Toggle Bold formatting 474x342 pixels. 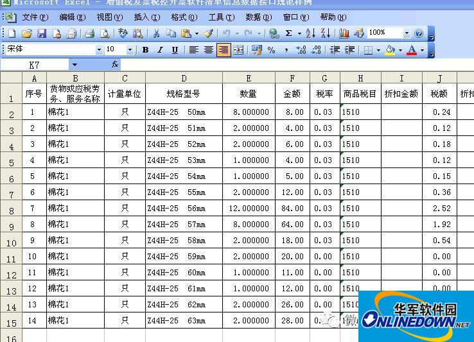point(145,50)
